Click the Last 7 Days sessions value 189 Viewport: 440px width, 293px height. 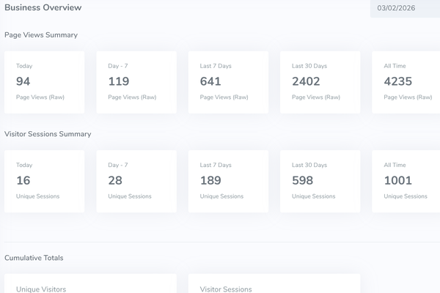coord(210,180)
